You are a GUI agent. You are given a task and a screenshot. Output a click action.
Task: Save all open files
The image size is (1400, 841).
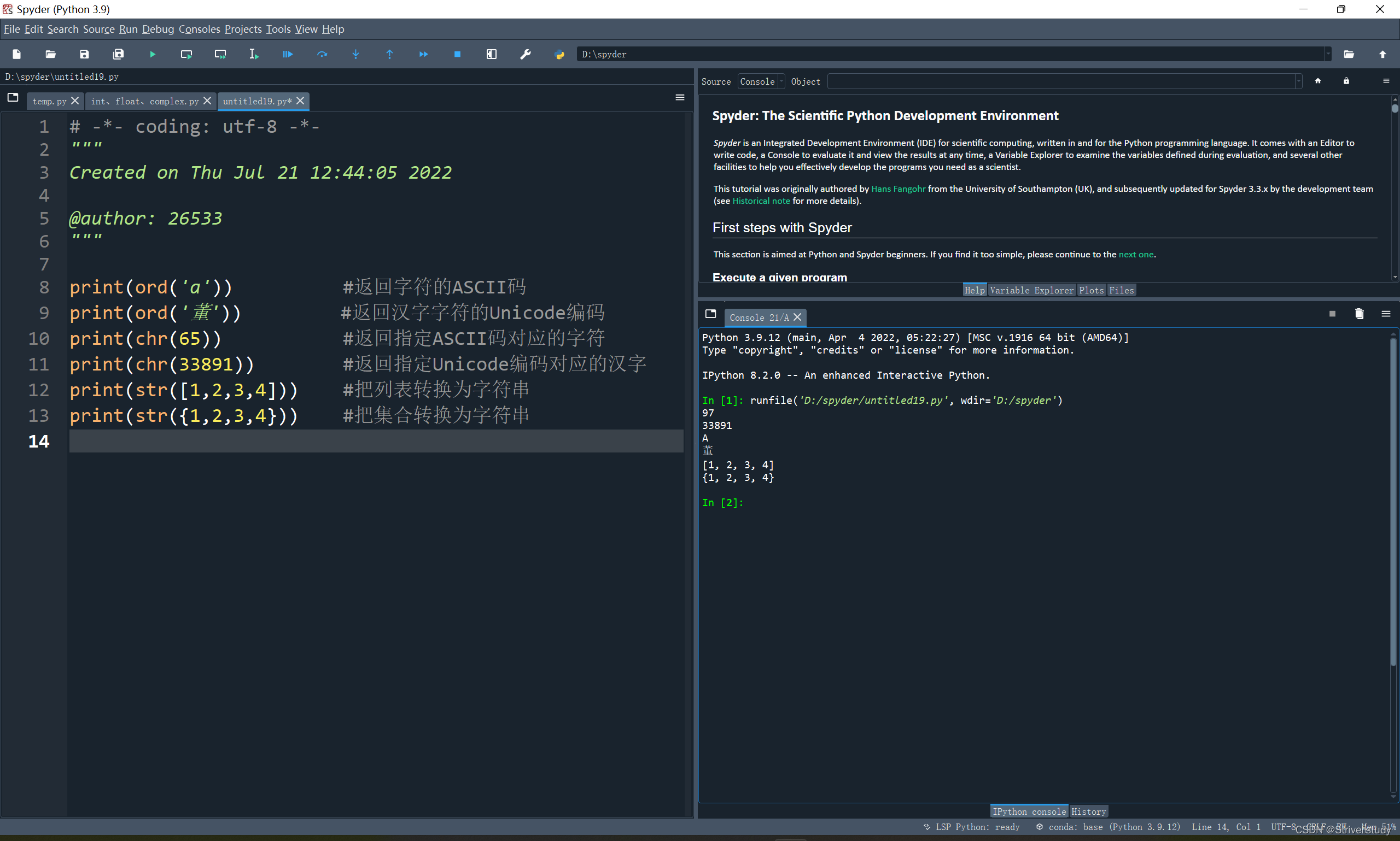tap(119, 54)
